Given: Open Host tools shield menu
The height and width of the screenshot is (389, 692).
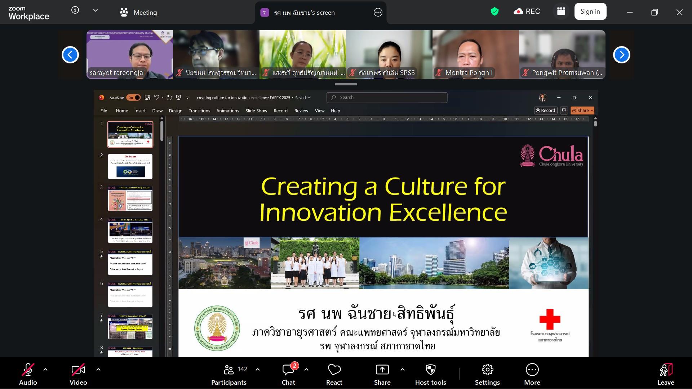Looking at the screenshot, I should click(x=430, y=375).
